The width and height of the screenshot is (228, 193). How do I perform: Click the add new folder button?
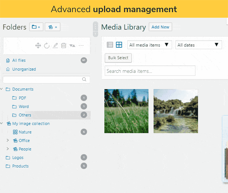pos(36,27)
